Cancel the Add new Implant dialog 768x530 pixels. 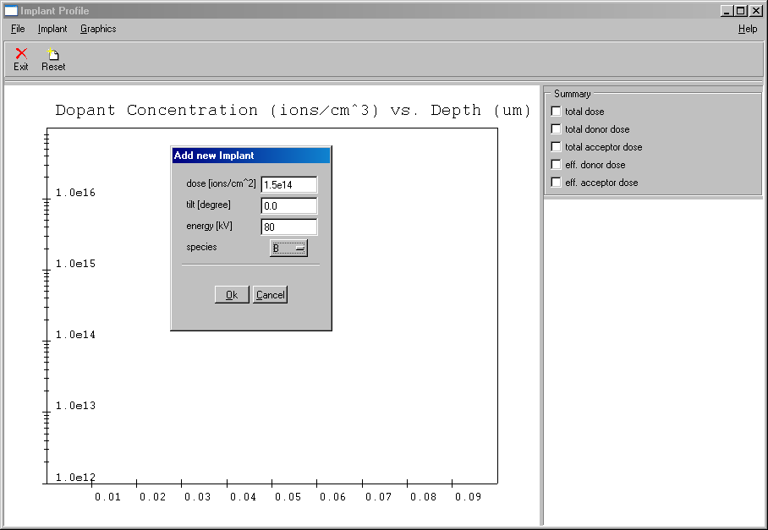(x=270, y=294)
